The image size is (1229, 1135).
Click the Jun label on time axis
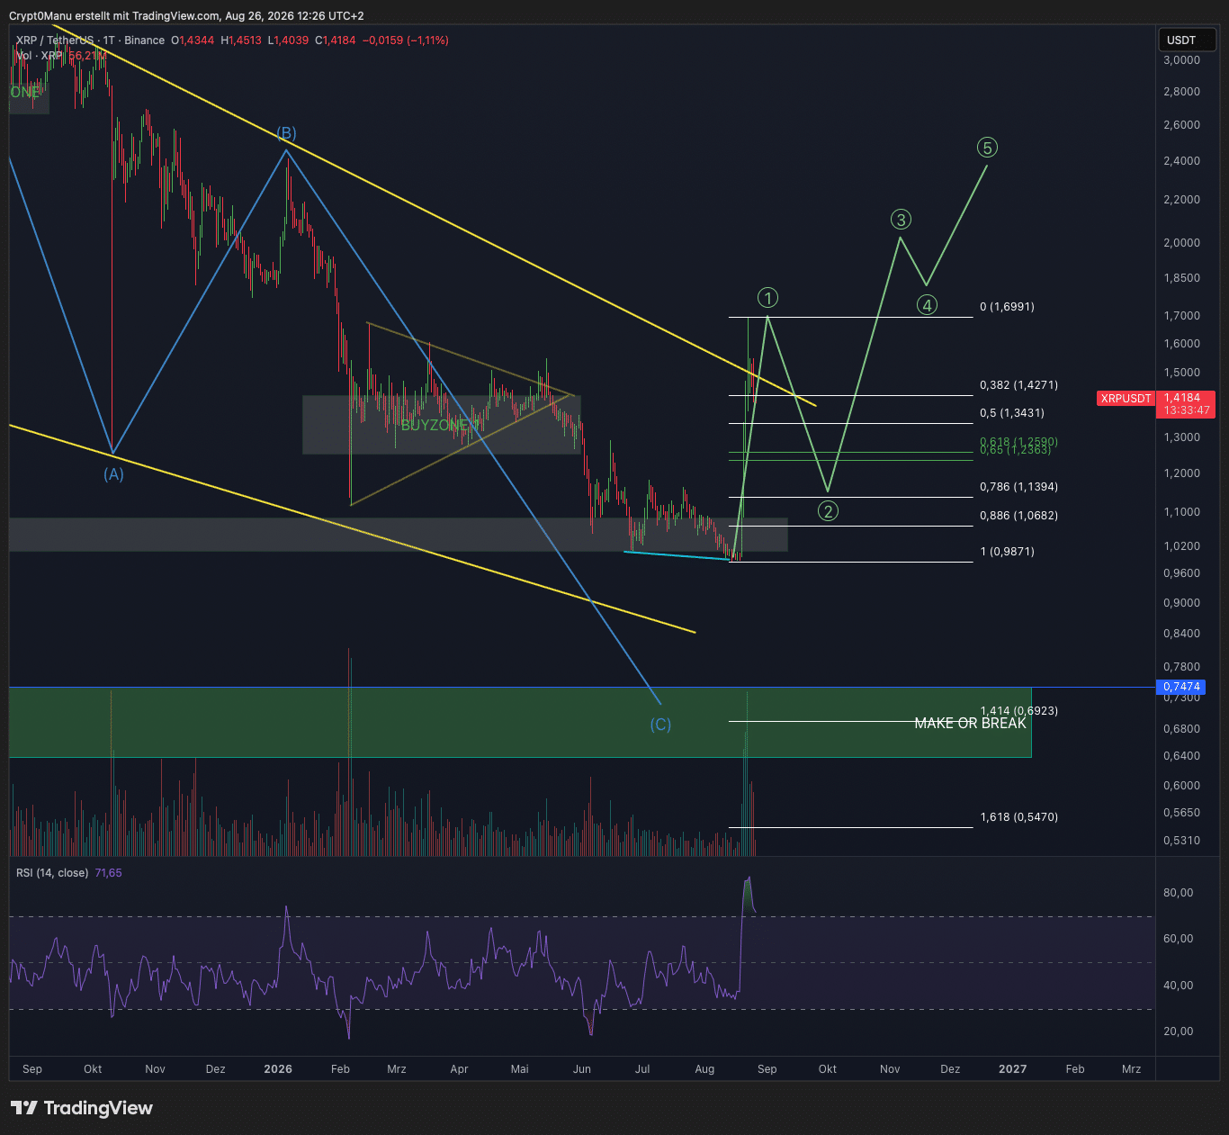click(x=582, y=1069)
